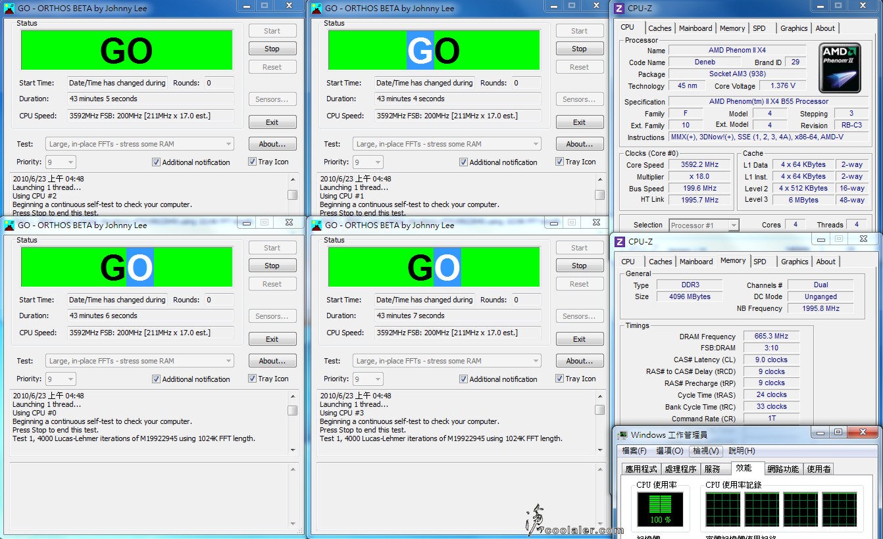
Task: Click Duration field showing 43 minutes 4 seconds
Action: tap(458, 99)
